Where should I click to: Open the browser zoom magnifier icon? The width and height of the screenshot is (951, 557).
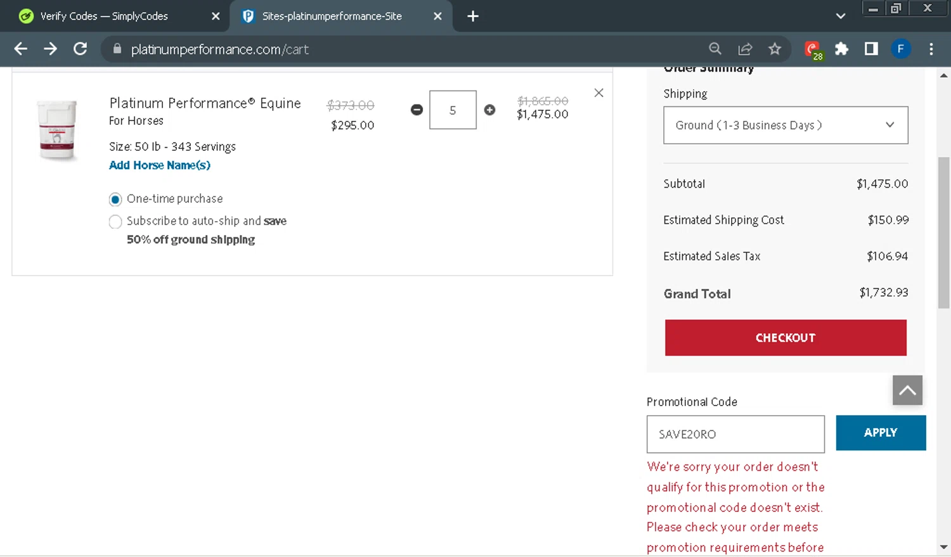point(715,49)
